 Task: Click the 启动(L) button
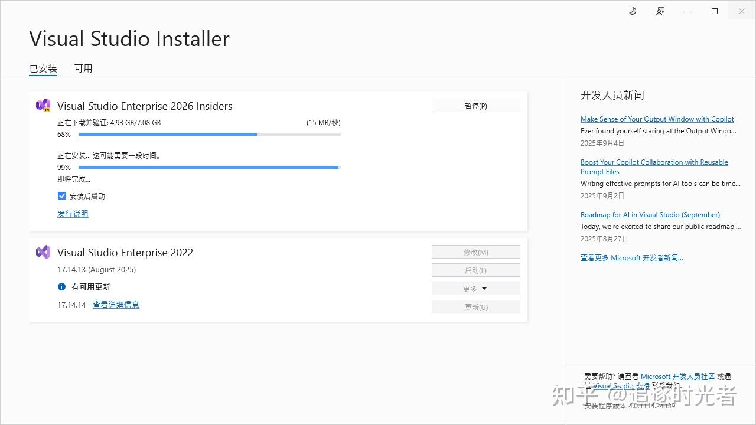click(x=475, y=270)
